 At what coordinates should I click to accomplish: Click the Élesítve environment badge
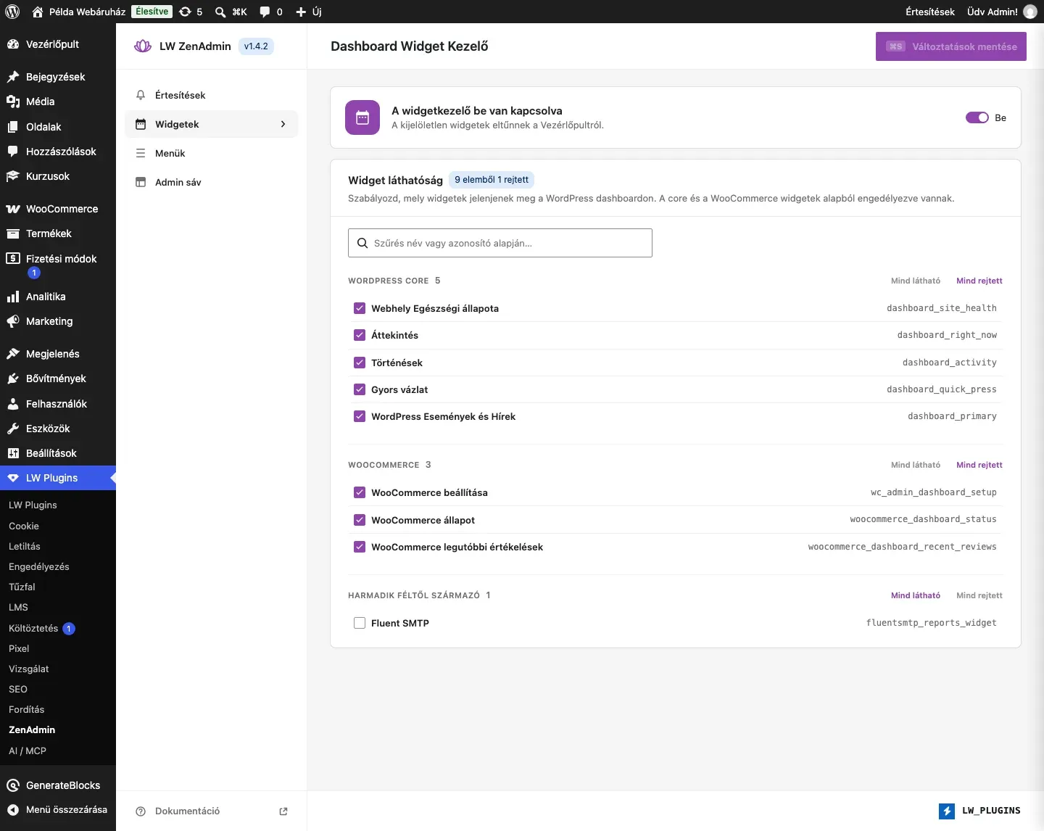pyautogui.click(x=152, y=12)
